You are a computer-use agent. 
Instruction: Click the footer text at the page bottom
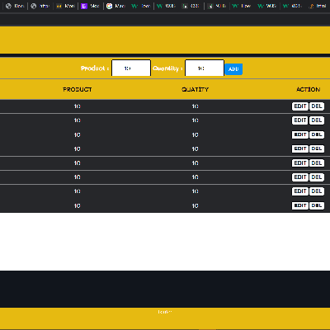click(165, 312)
